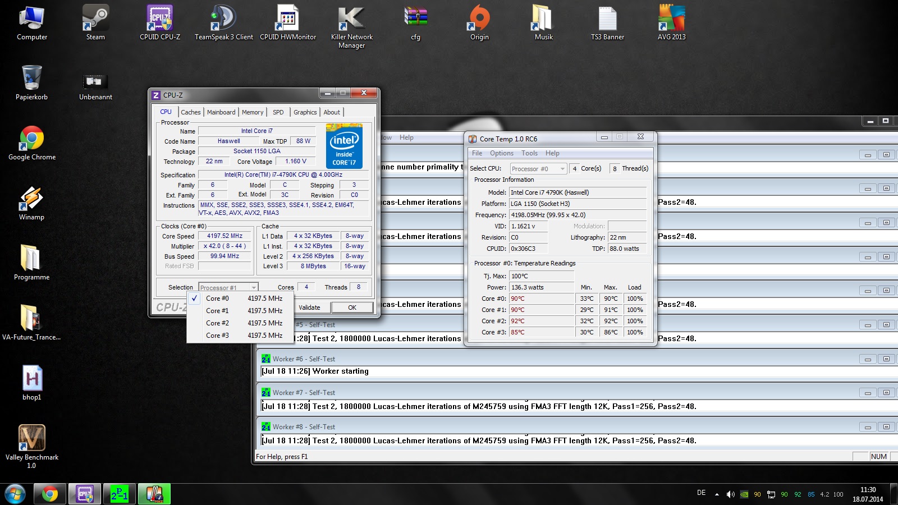This screenshot has height=505, width=898.
Task: Show hidden system tray icons arrow
Action: (717, 494)
